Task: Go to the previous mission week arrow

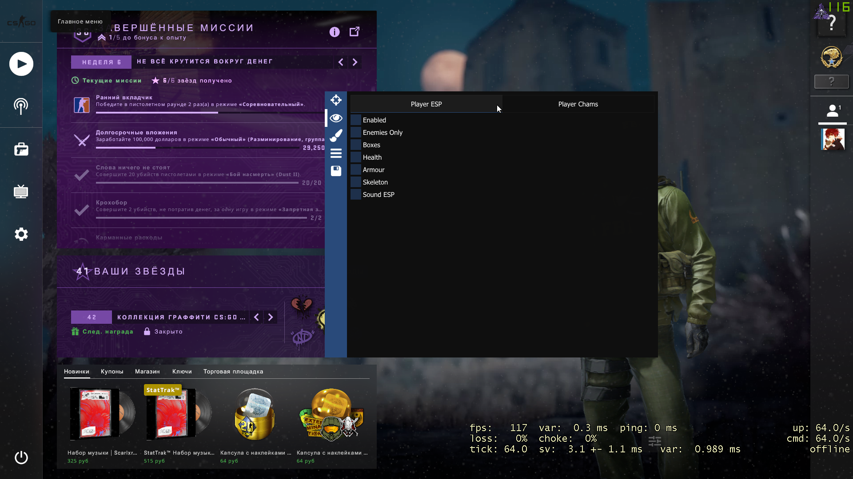Action: (x=341, y=62)
